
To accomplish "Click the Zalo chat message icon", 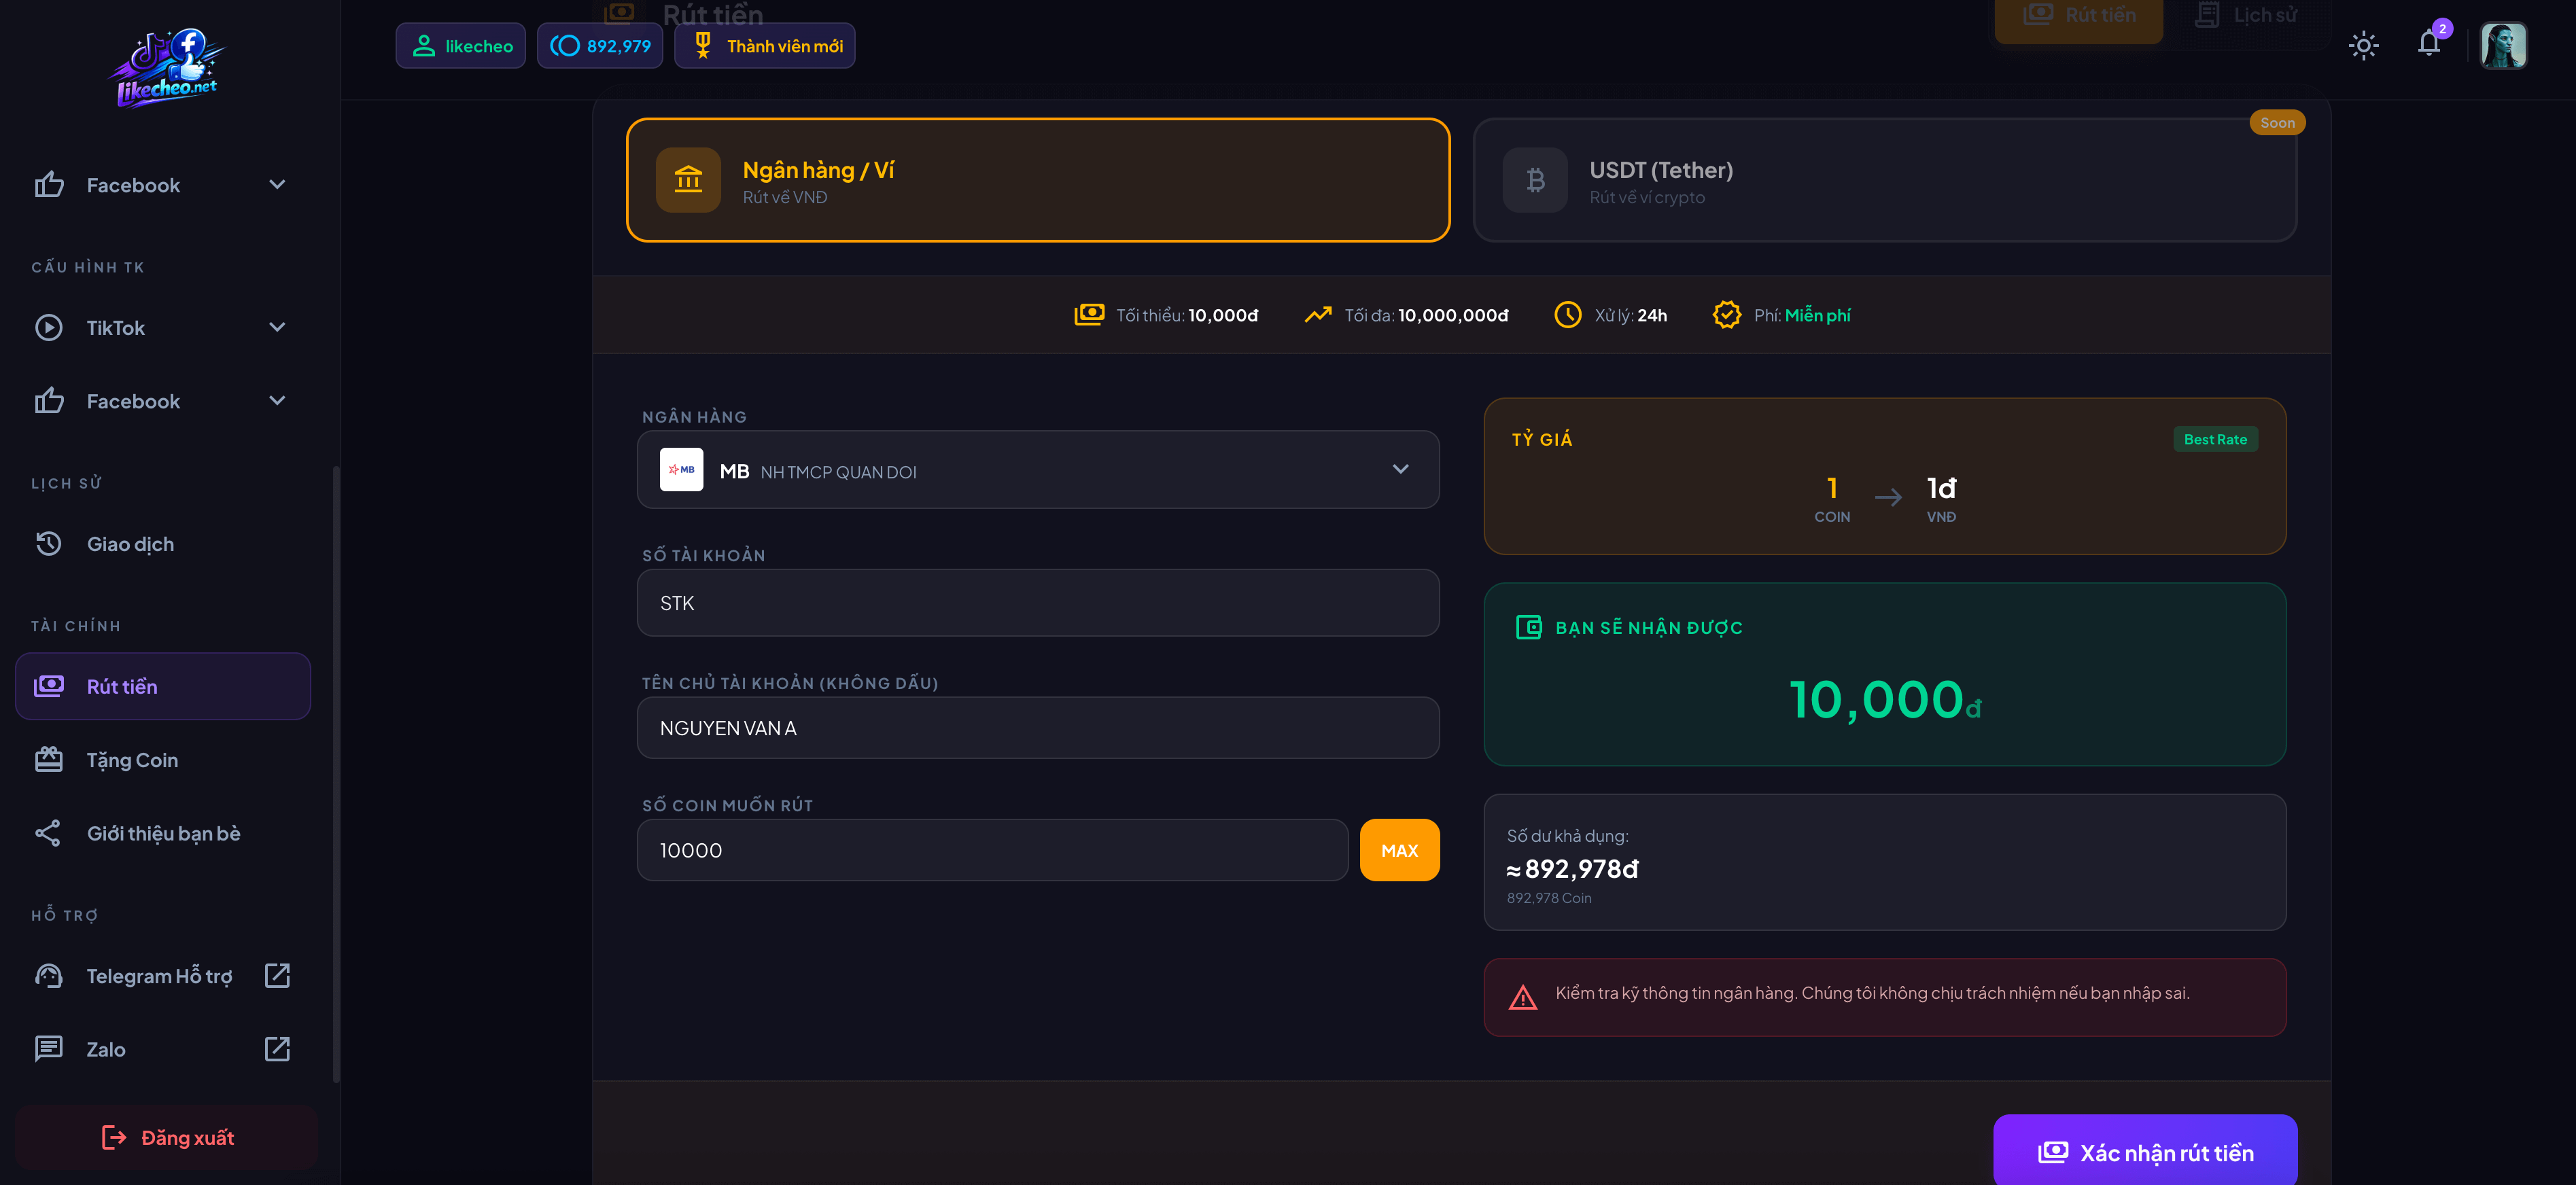I will coord(49,1049).
